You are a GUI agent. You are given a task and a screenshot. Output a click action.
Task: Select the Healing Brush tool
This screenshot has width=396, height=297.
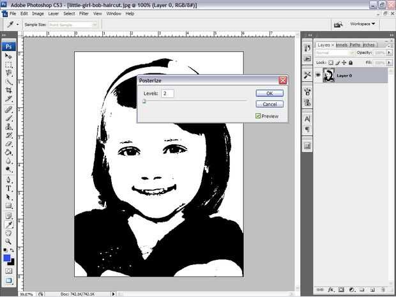click(x=8, y=110)
